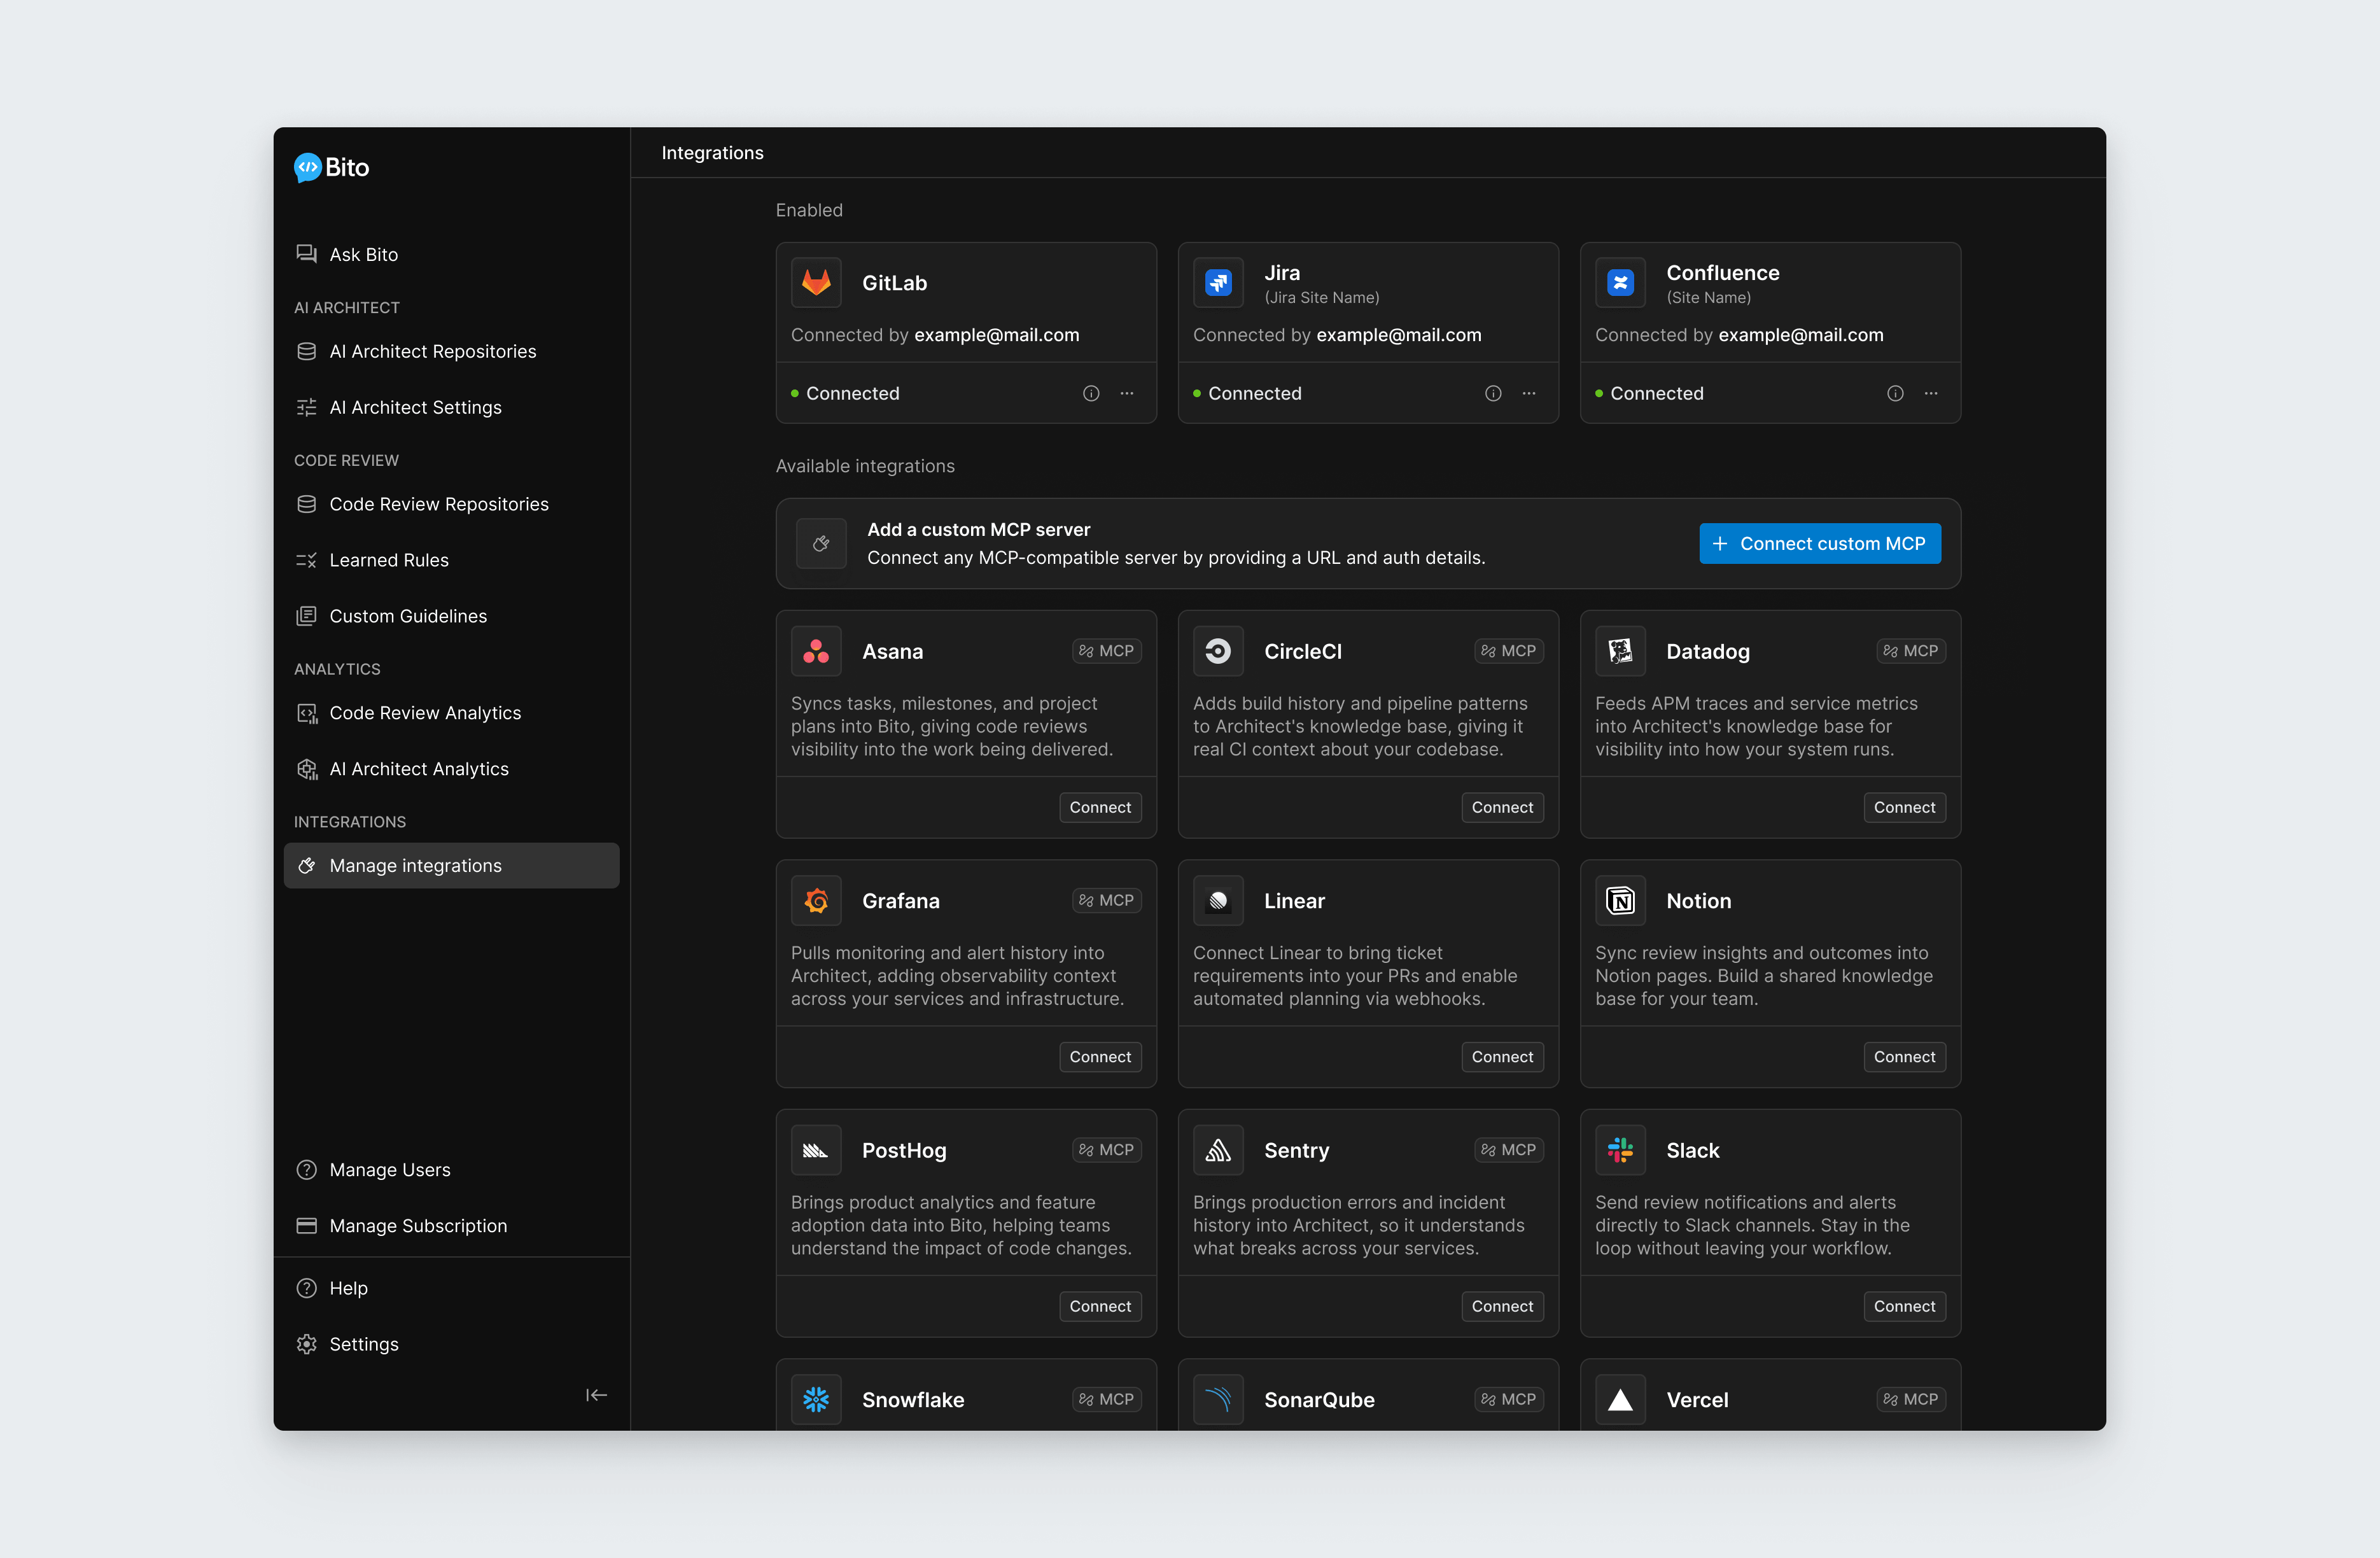Open AI Architect Repositories
This screenshot has height=1558, width=2380.
451,351
